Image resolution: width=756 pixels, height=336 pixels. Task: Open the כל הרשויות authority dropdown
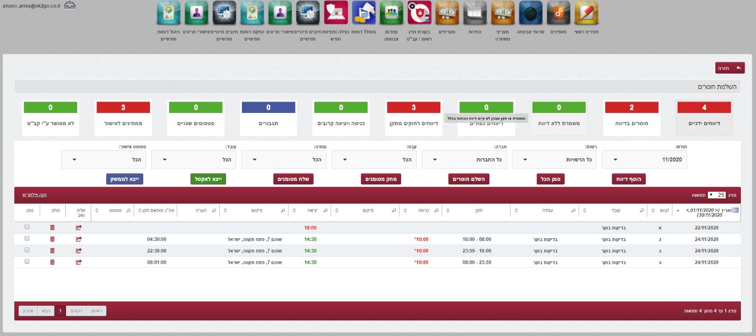tap(554, 160)
